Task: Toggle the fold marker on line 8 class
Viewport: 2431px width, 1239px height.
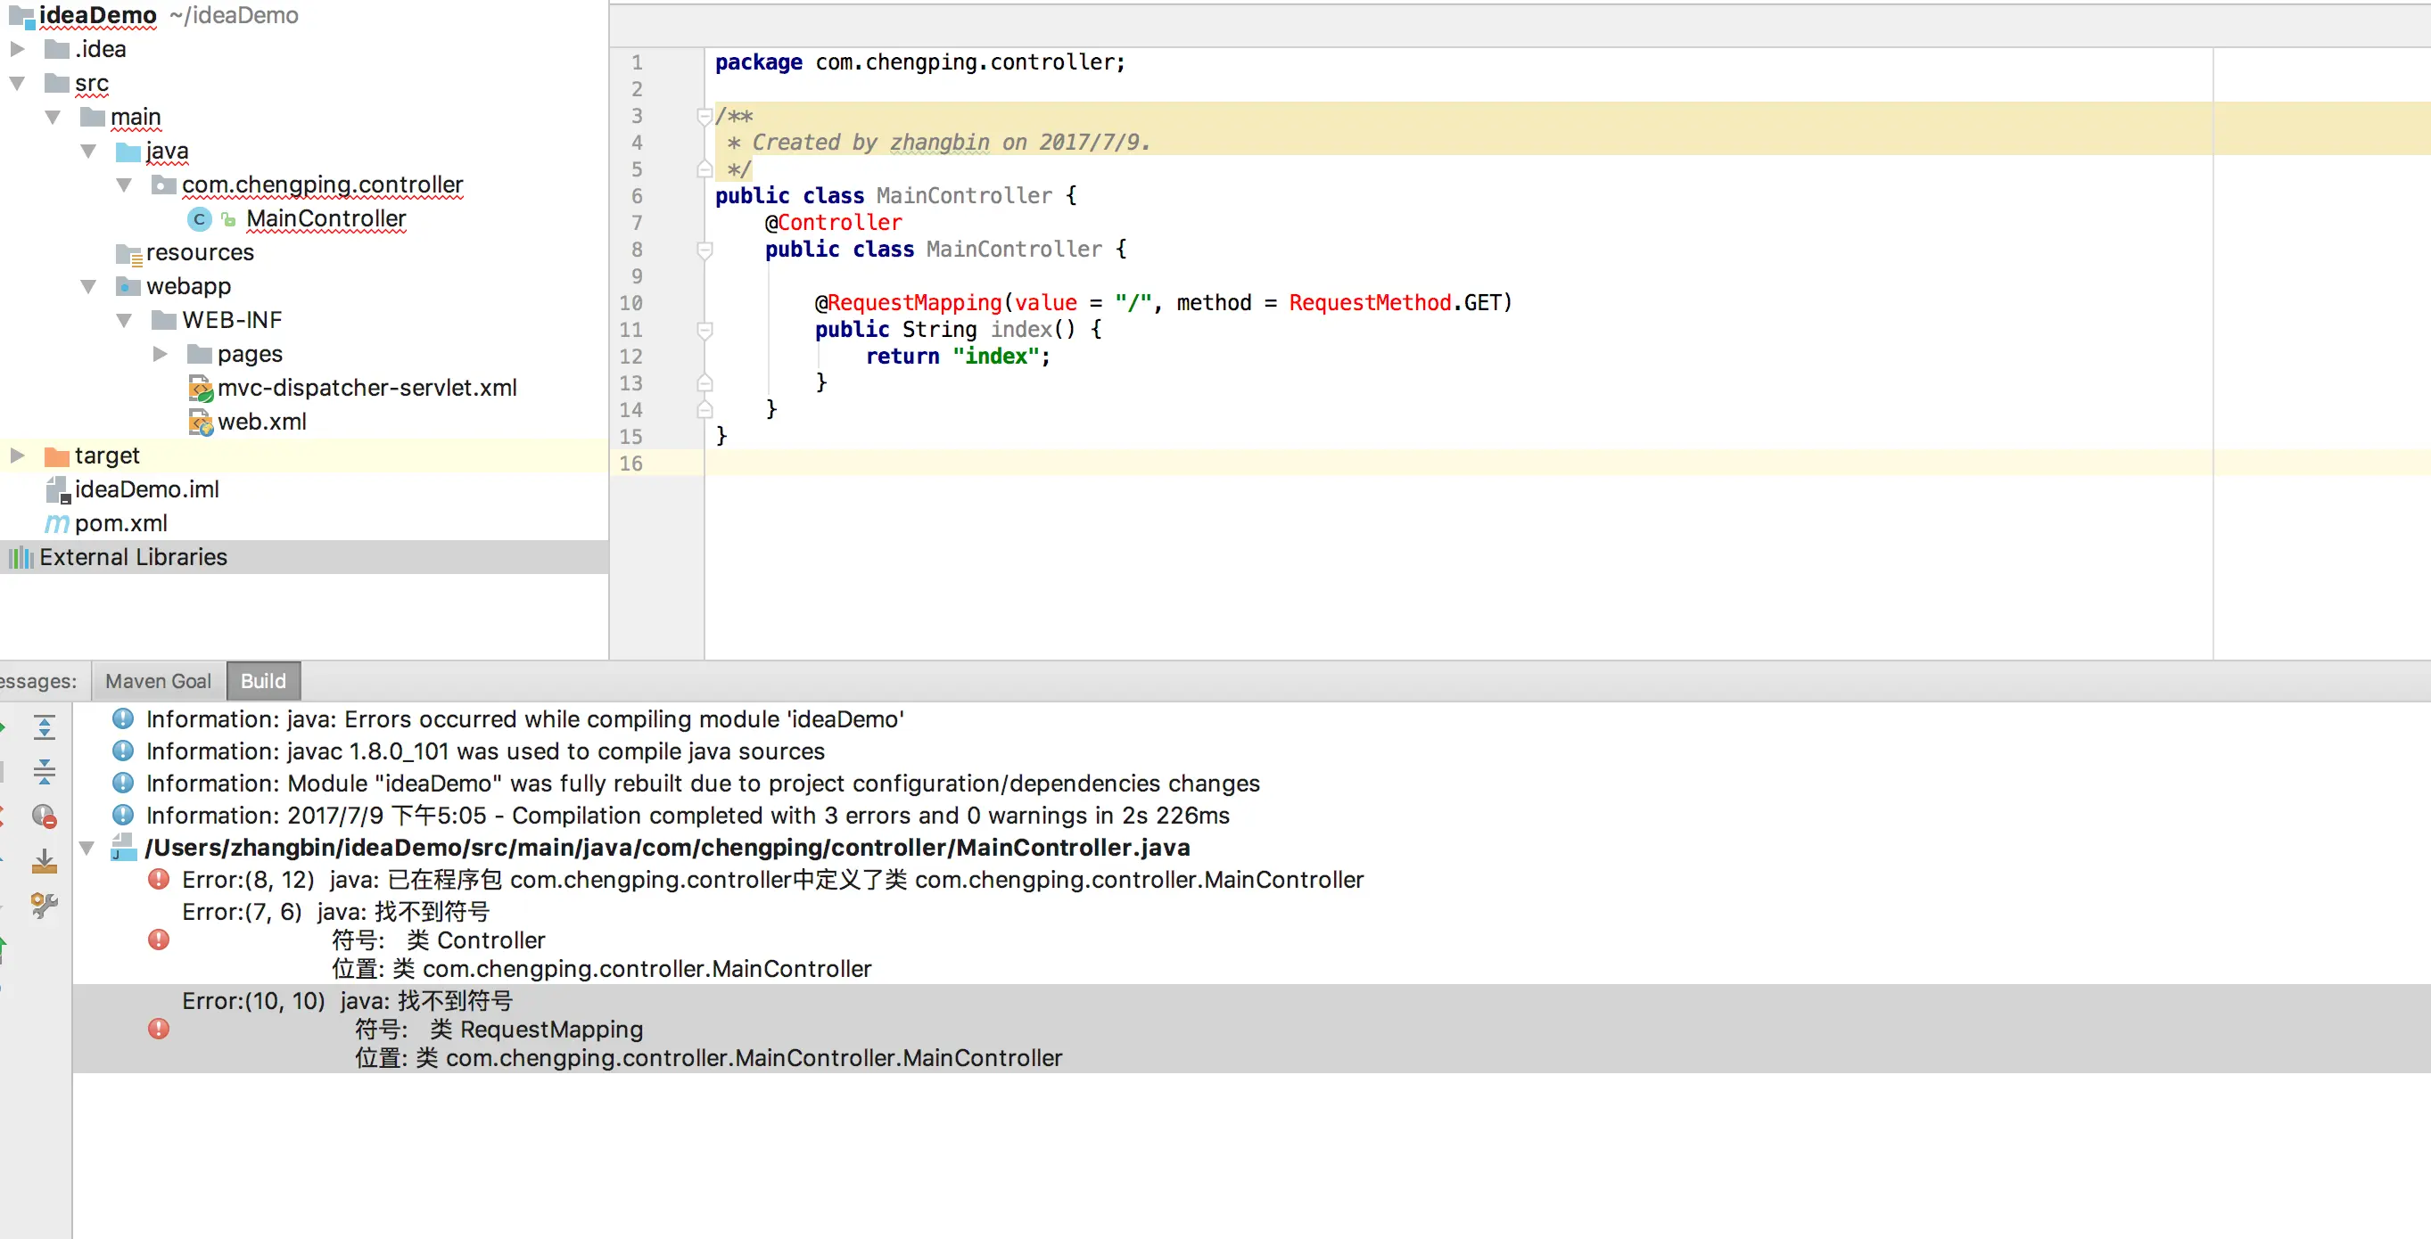Action: pyautogui.click(x=704, y=250)
